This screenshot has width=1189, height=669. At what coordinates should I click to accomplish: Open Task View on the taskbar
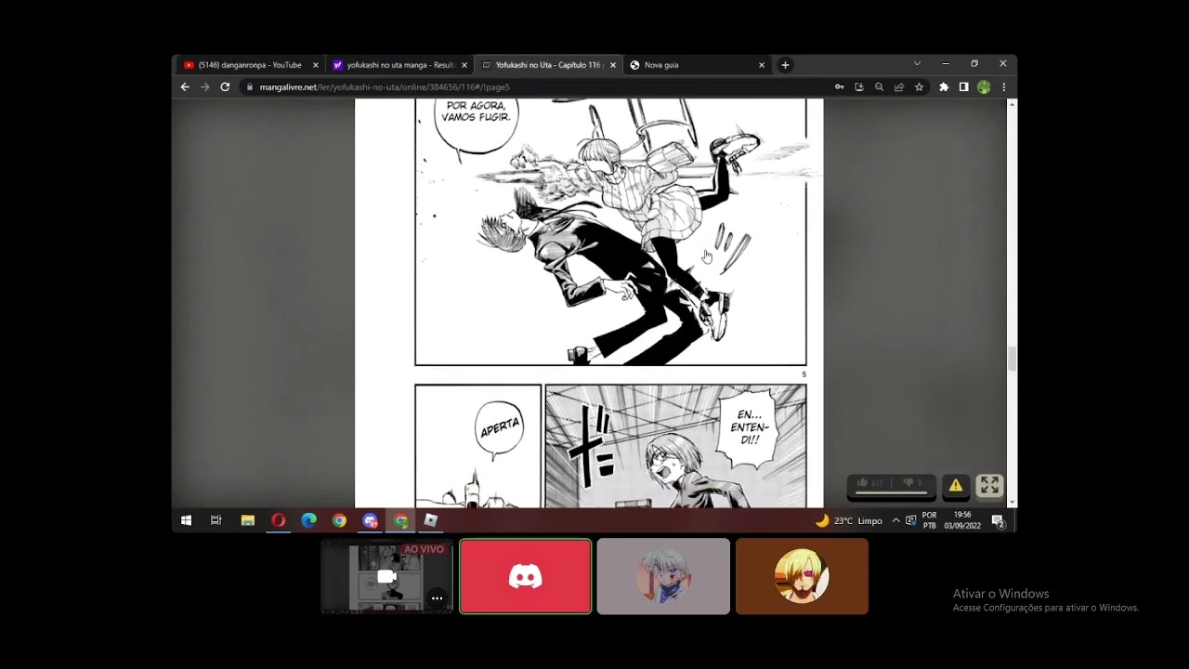[216, 520]
